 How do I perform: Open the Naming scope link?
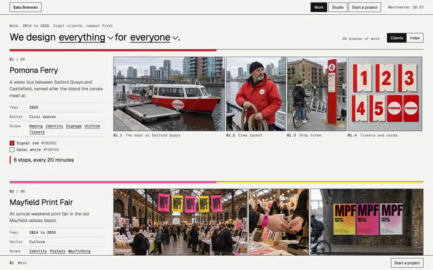pyautogui.click(x=36, y=126)
